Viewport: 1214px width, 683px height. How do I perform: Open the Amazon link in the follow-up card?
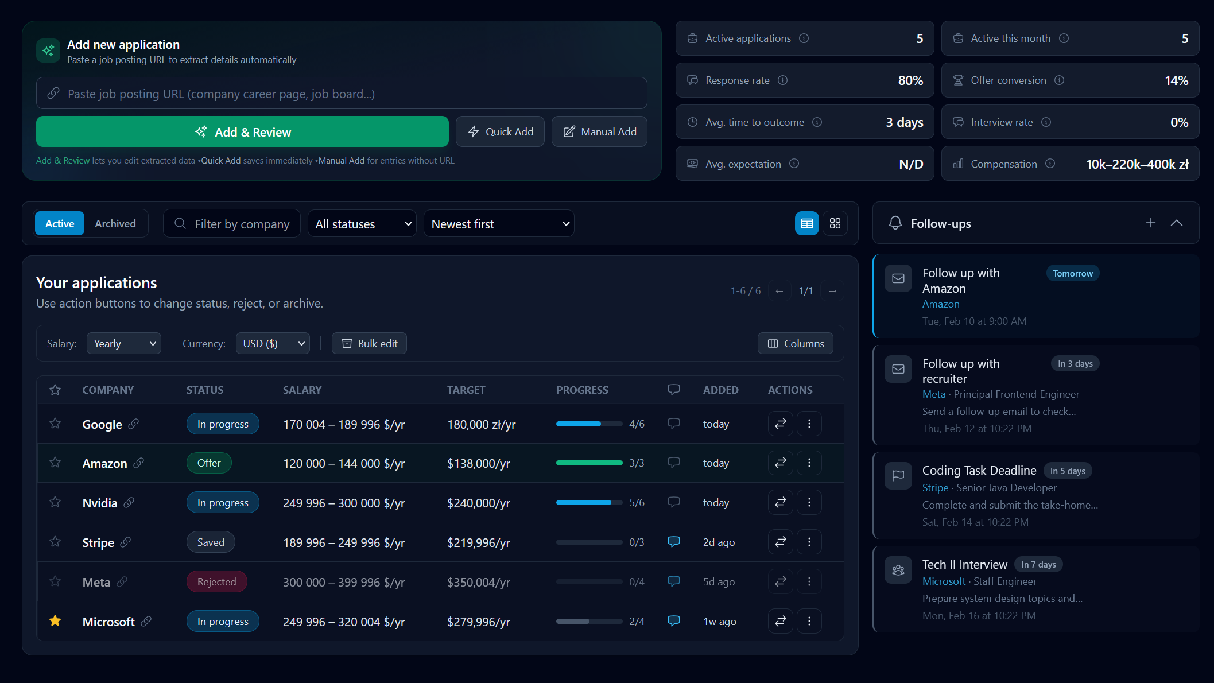click(941, 304)
